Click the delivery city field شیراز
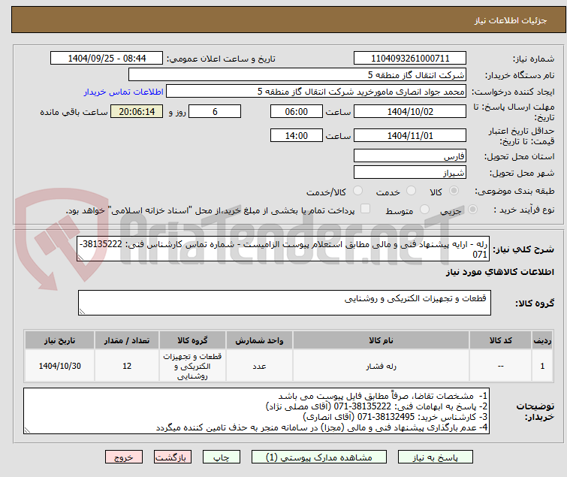567x477 pixels. [410, 173]
